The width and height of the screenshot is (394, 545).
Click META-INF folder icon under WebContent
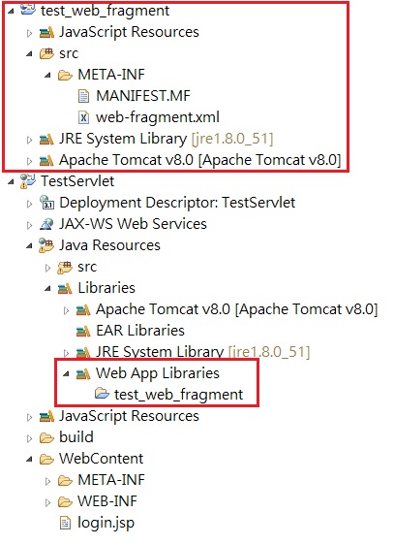(65, 481)
